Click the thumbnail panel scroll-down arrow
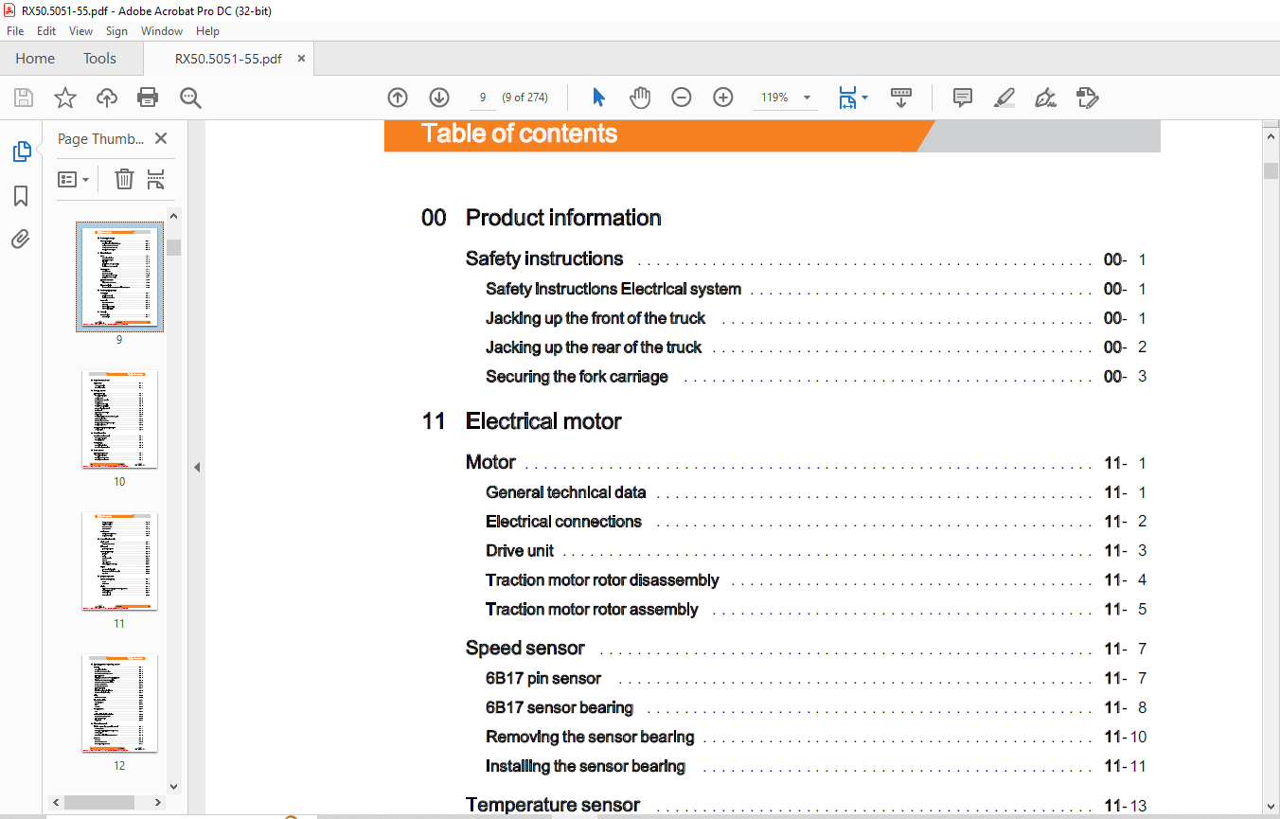1280x819 pixels. click(174, 786)
